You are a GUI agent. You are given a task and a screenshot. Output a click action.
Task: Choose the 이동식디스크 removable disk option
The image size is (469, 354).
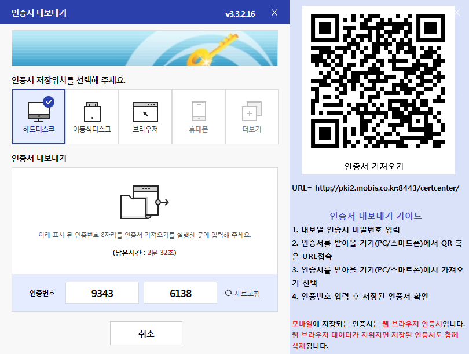[x=92, y=116]
